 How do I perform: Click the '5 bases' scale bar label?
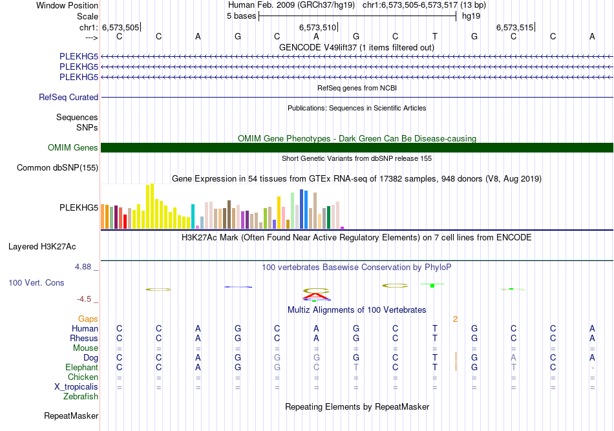[241, 16]
